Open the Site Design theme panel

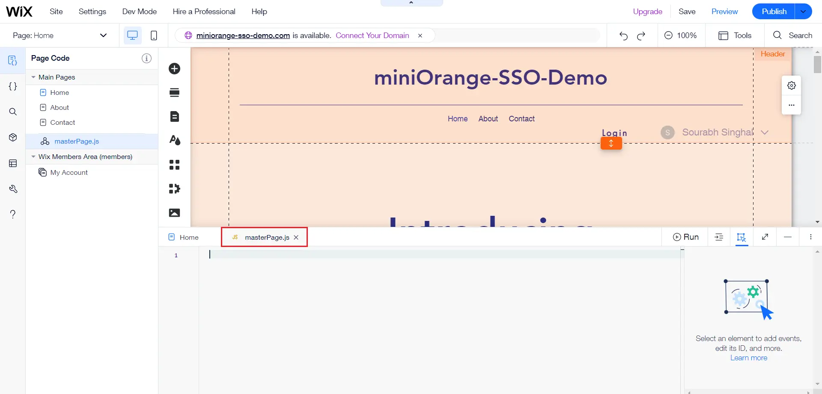click(x=175, y=141)
